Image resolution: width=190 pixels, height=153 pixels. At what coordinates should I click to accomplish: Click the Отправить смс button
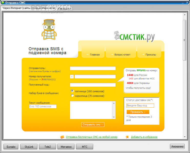tap(93, 124)
